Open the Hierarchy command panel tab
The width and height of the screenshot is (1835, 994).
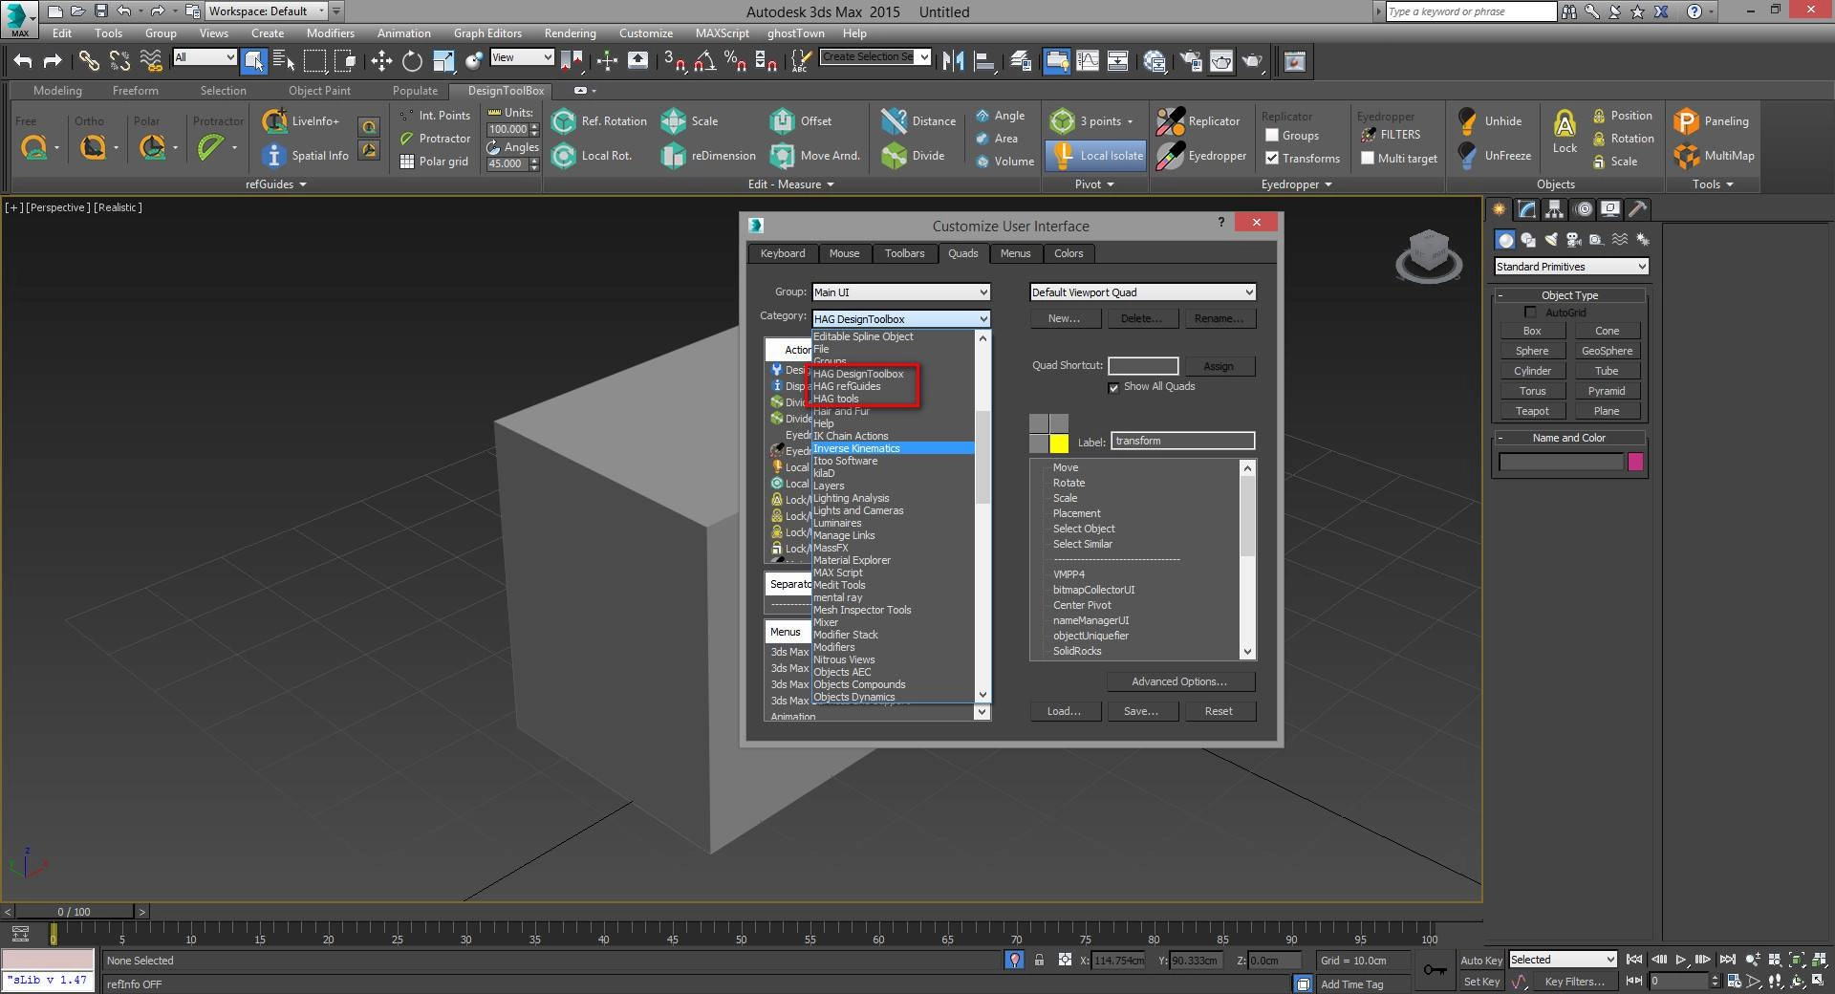(1554, 209)
